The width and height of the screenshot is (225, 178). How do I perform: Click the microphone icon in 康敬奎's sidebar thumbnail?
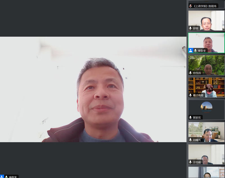click(195, 51)
